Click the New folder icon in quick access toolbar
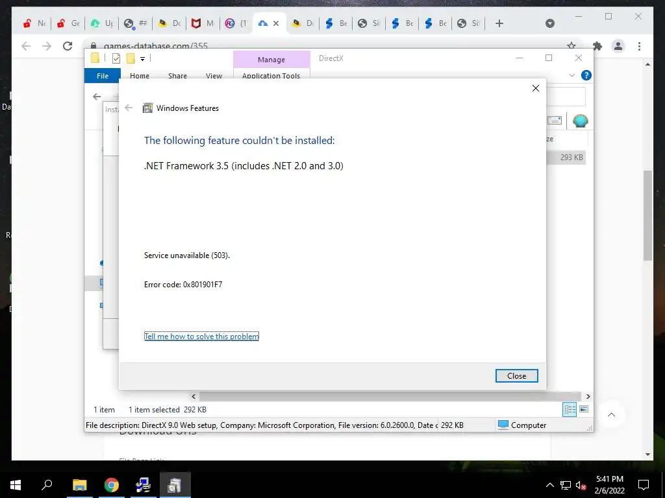665x498 pixels. coord(131,58)
